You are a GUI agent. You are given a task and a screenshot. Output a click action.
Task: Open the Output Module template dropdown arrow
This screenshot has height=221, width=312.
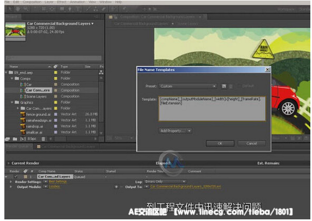45,187
